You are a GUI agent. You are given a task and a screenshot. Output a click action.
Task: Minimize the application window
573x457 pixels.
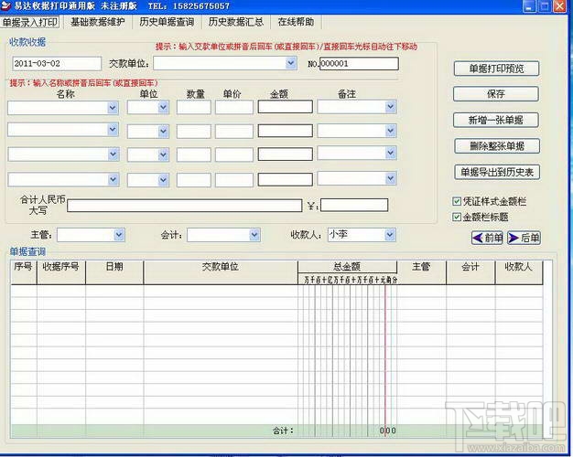tap(529, 6)
